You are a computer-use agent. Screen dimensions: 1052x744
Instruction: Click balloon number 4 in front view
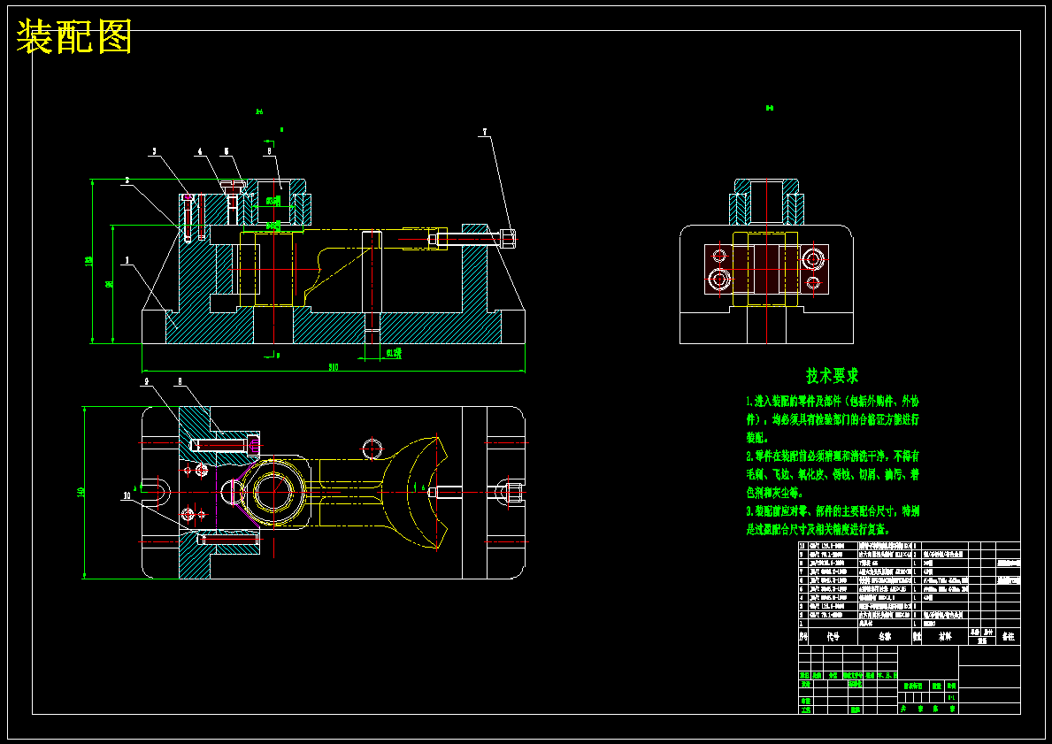coord(199,151)
